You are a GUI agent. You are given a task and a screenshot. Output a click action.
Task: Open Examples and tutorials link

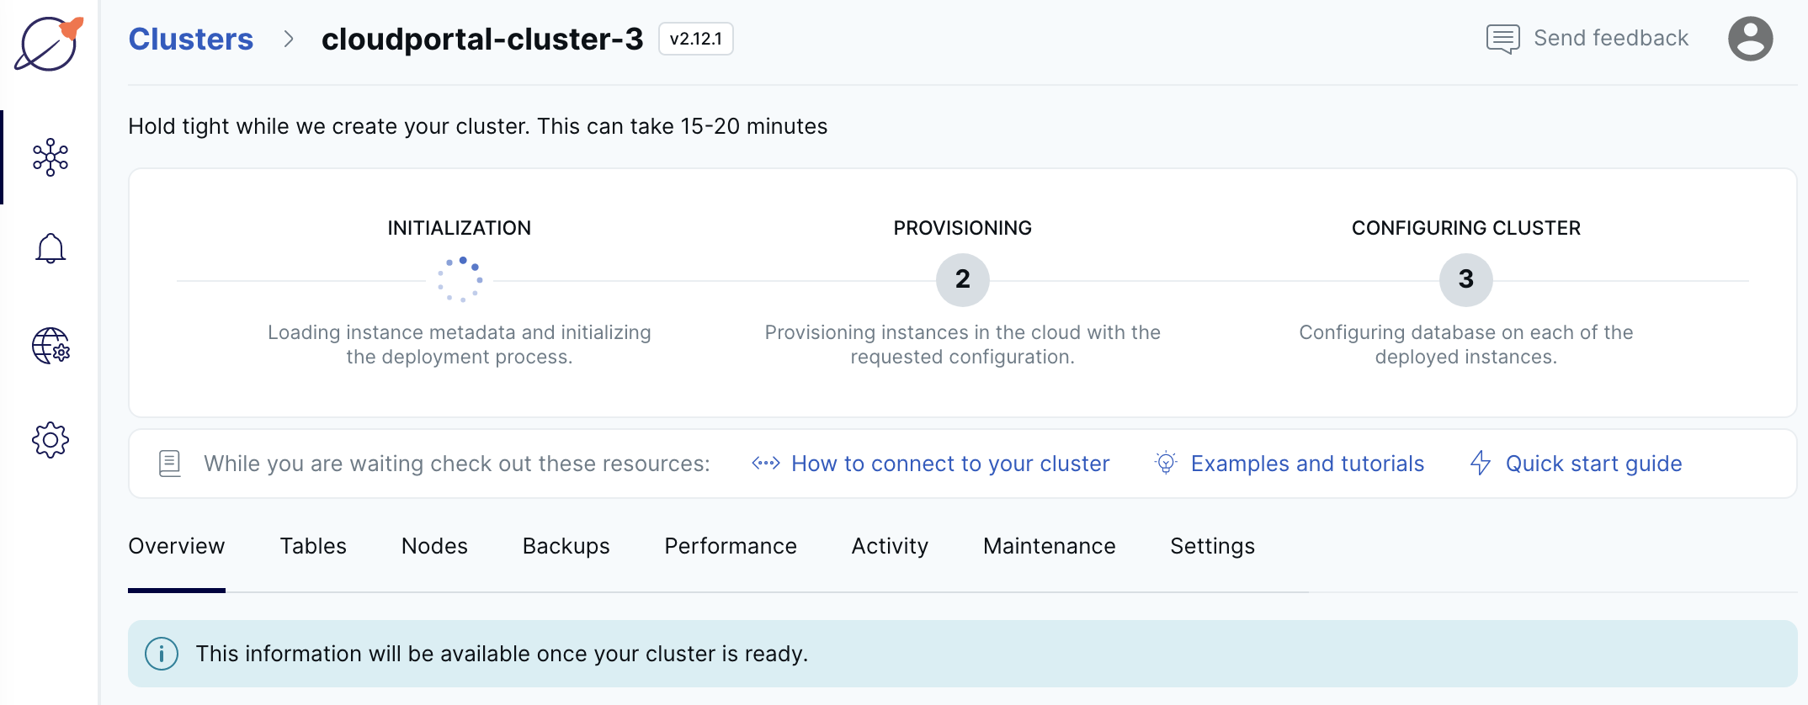[x=1307, y=464]
